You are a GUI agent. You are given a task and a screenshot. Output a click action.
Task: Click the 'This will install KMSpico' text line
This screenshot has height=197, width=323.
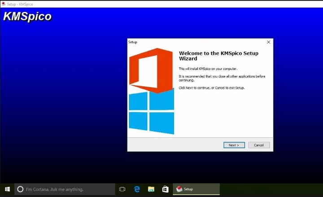tap(208, 69)
